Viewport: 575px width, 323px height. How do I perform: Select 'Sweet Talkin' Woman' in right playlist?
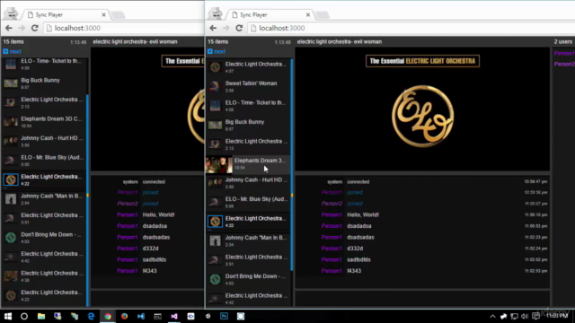pyautogui.click(x=248, y=86)
